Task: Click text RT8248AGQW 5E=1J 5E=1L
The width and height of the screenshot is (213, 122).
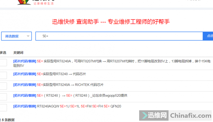Action: [x=58, y=106]
